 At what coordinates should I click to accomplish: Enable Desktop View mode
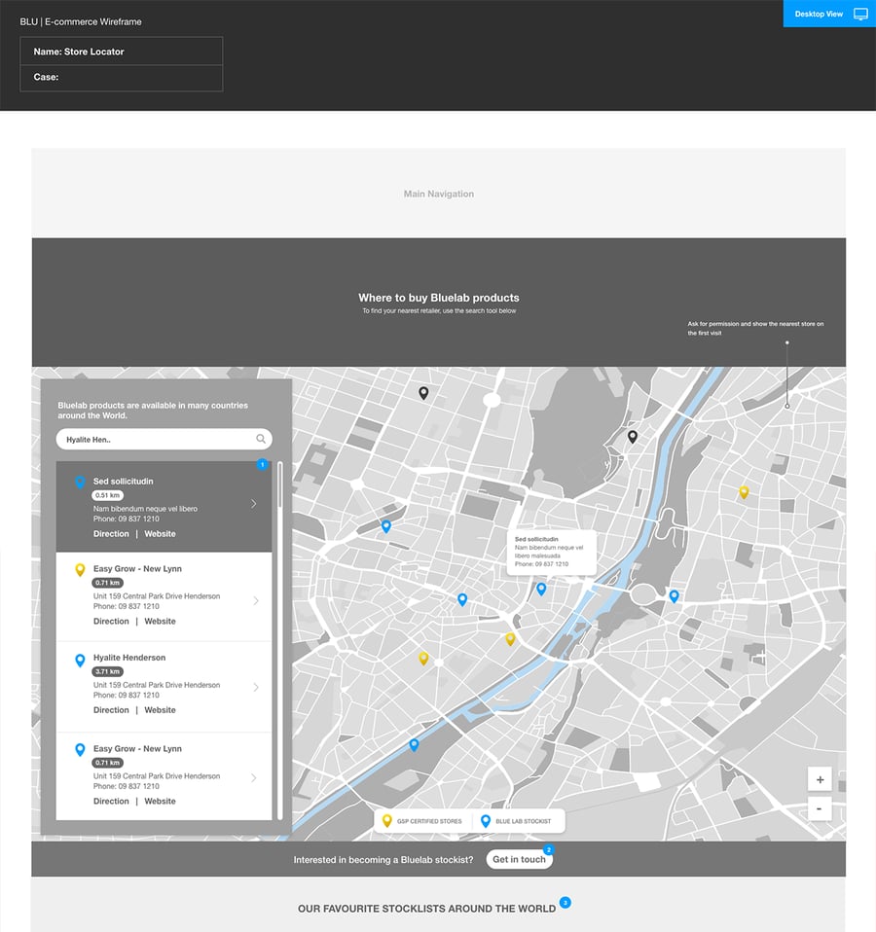[x=818, y=14]
